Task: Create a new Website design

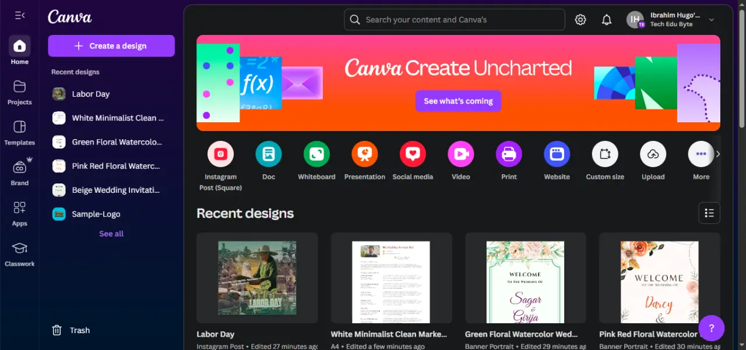Action: click(557, 161)
